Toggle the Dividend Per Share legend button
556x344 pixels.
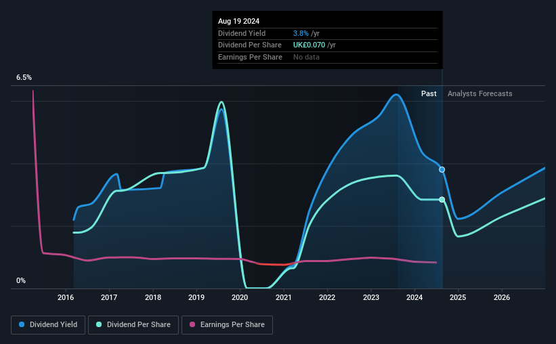coord(133,325)
